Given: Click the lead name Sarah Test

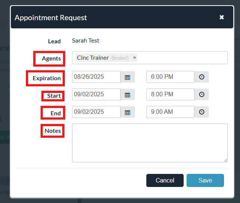Looking at the screenshot, I should click(x=85, y=41).
